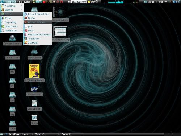This screenshot has width=181, height=136.
Task: Launch Deluge BitTorrent Client from menu
Action: 38,14
